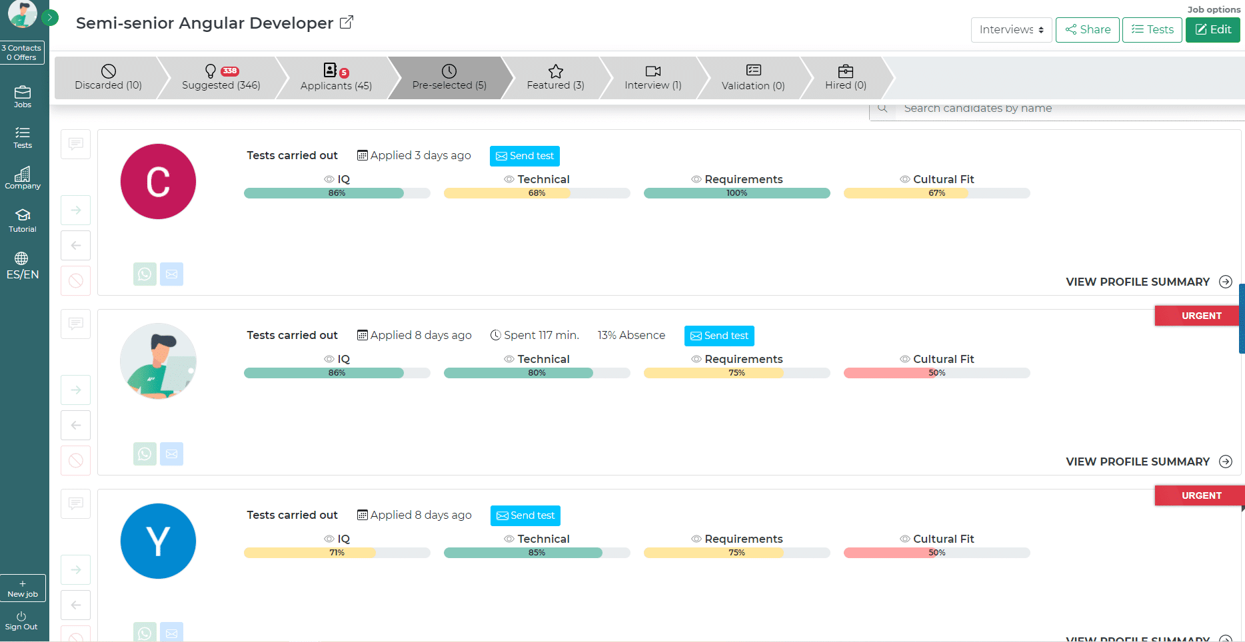1245x642 pixels.
Task: Click the illustrated avatar of second candidate
Action: coord(158,361)
